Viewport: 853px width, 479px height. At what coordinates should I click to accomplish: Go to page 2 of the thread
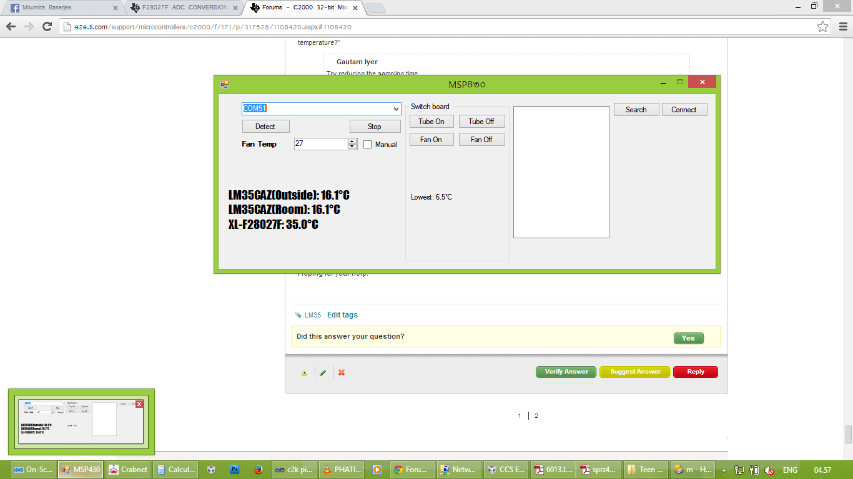pos(536,416)
